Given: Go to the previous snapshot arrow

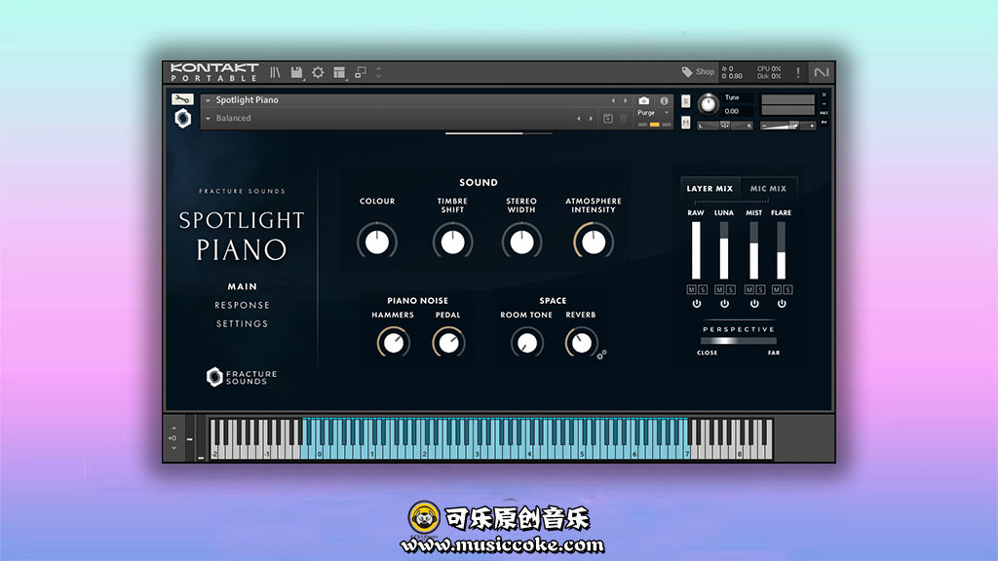Looking at the screenshot, I should pyautogui.click(x=579, y=118).
